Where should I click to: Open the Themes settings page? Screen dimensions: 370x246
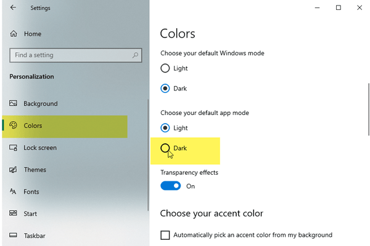tap(35, 170)
